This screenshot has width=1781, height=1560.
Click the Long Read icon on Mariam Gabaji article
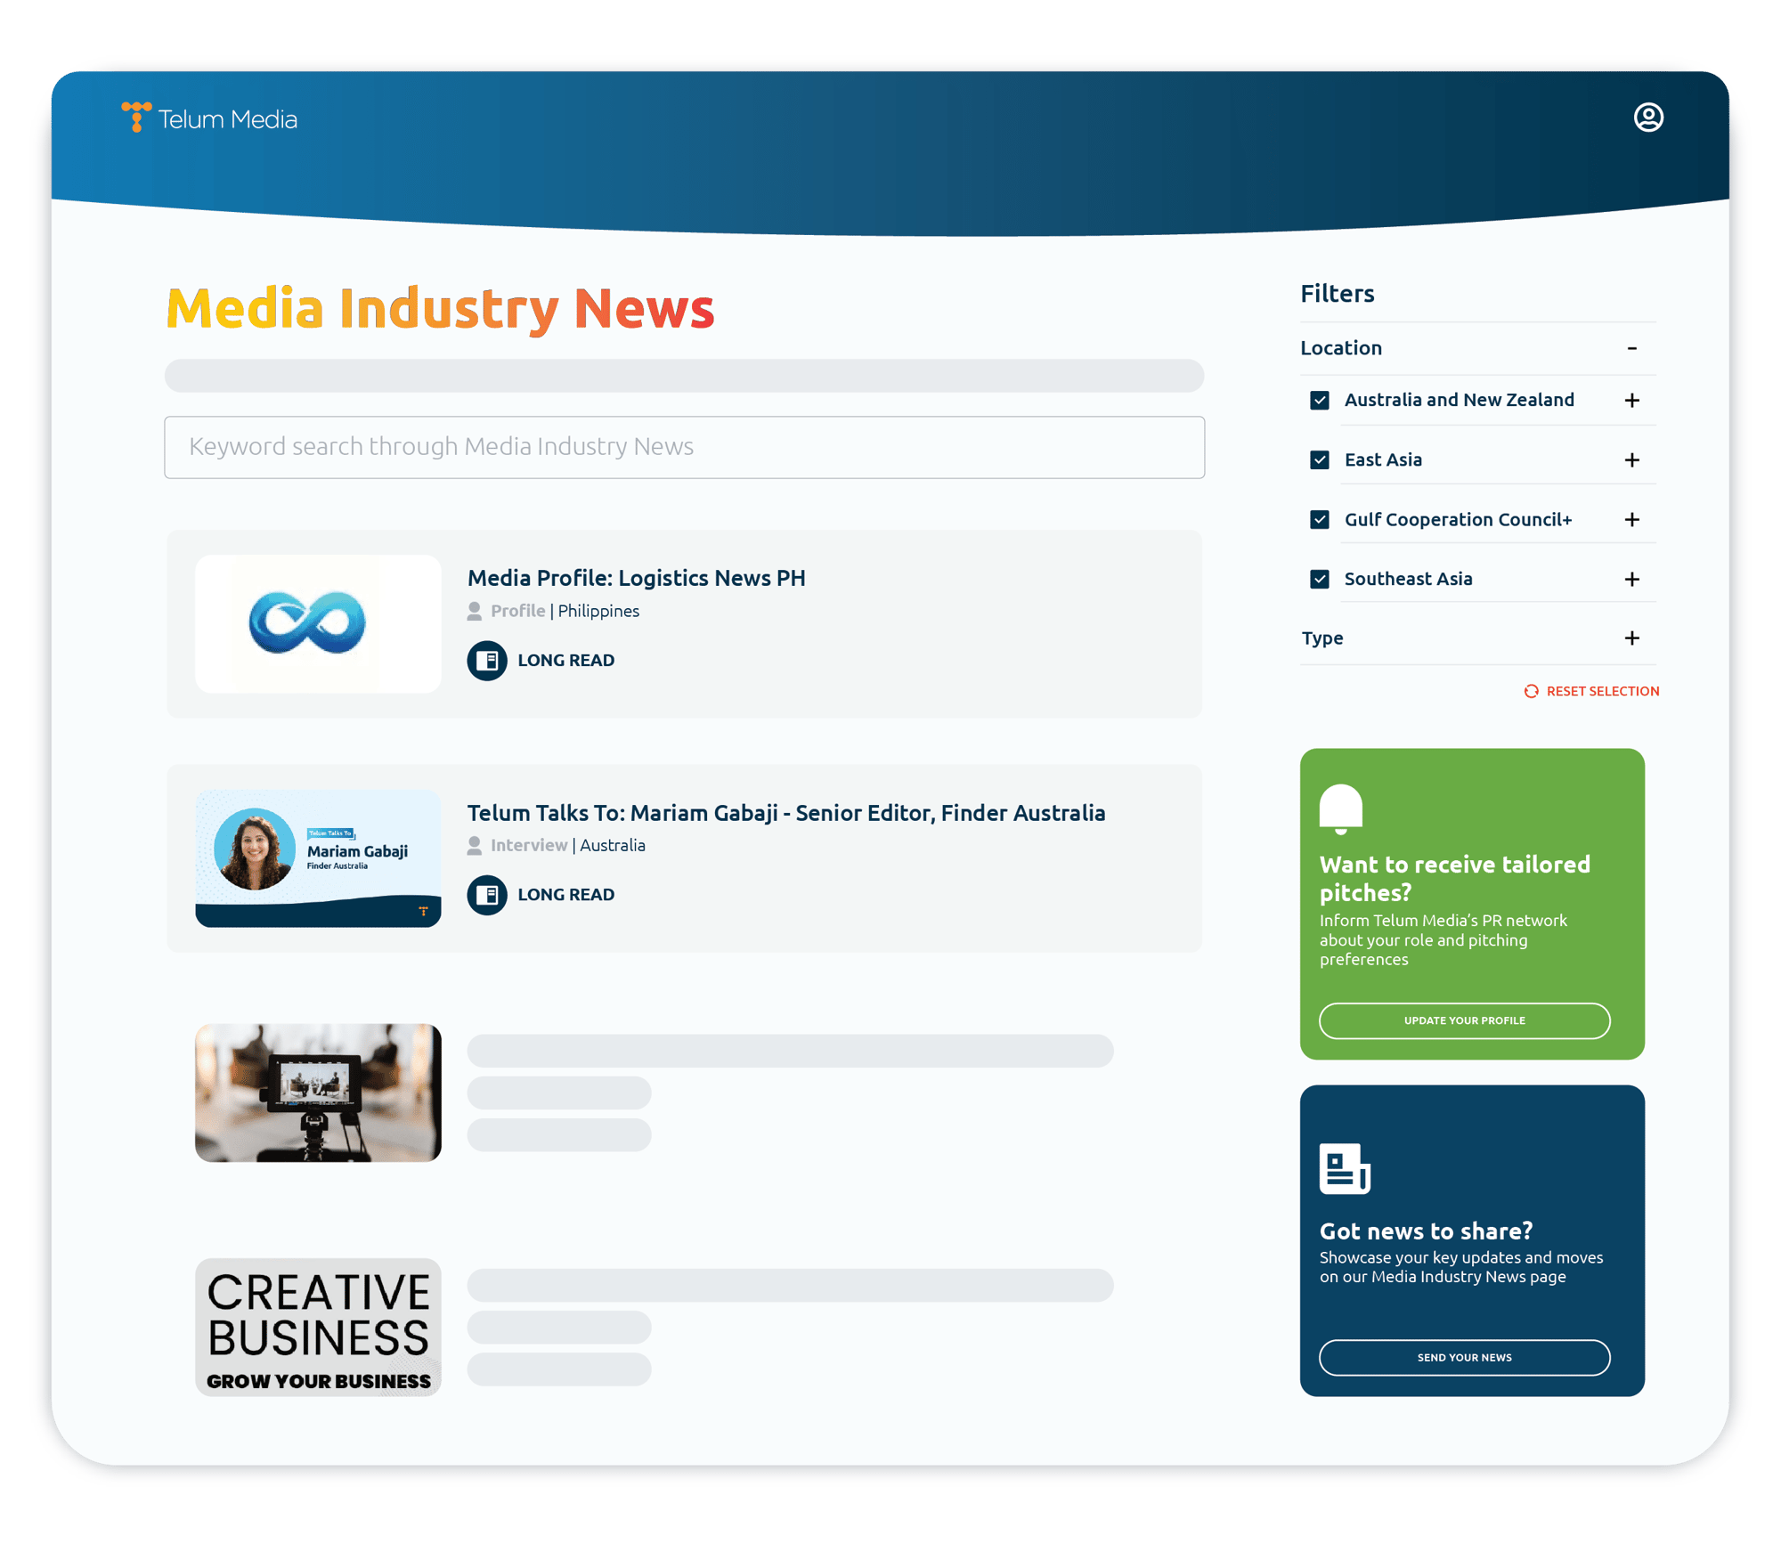[x=487, y=894]
